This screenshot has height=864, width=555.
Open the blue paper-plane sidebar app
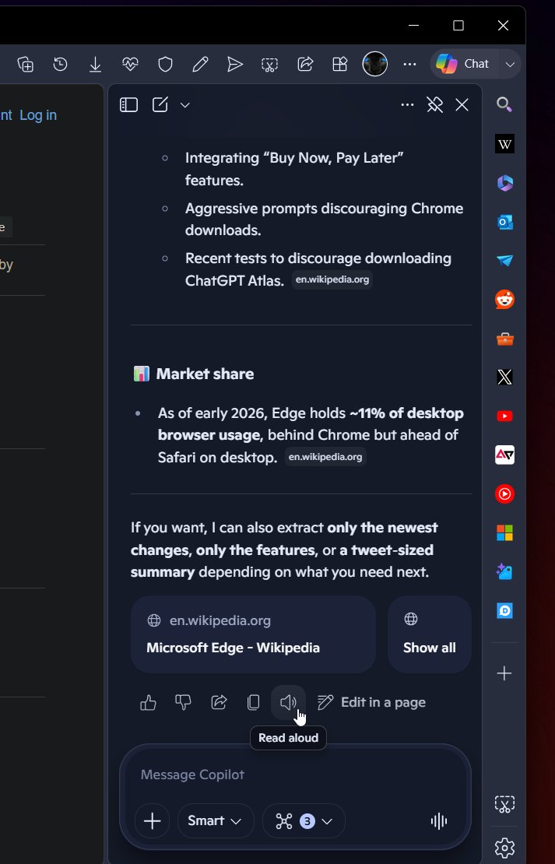(x=505, y=261)
